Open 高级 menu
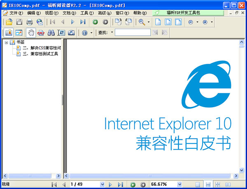 105,13
